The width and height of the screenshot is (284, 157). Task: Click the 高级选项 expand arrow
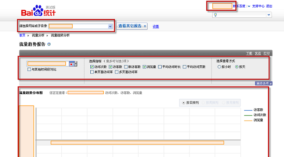point(271,83)
